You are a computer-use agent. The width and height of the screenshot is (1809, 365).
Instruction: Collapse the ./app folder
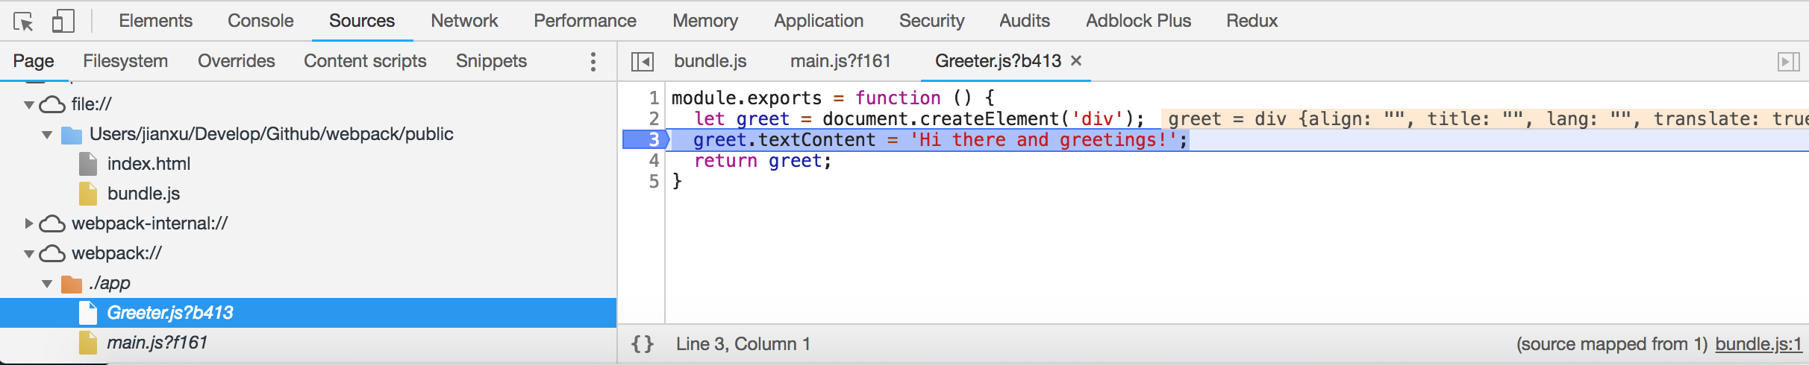point(47,284)
